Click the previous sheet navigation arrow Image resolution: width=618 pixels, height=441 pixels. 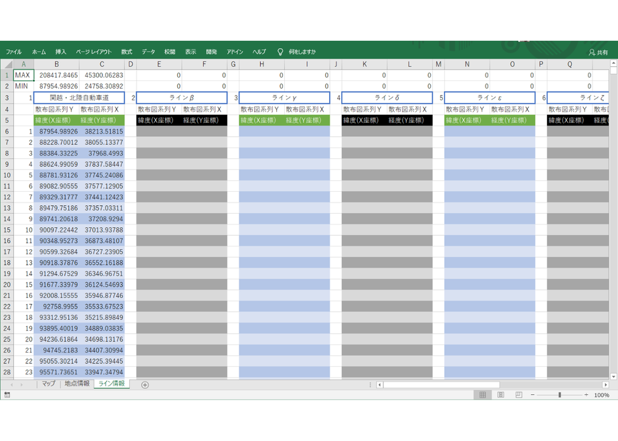point(12,385)
